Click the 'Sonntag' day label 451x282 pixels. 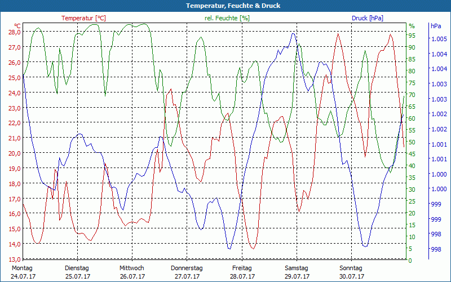[351, 268]
